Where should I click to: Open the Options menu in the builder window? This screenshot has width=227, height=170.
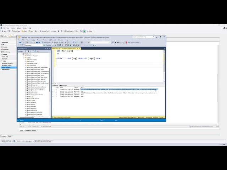[x=19, y=28]
